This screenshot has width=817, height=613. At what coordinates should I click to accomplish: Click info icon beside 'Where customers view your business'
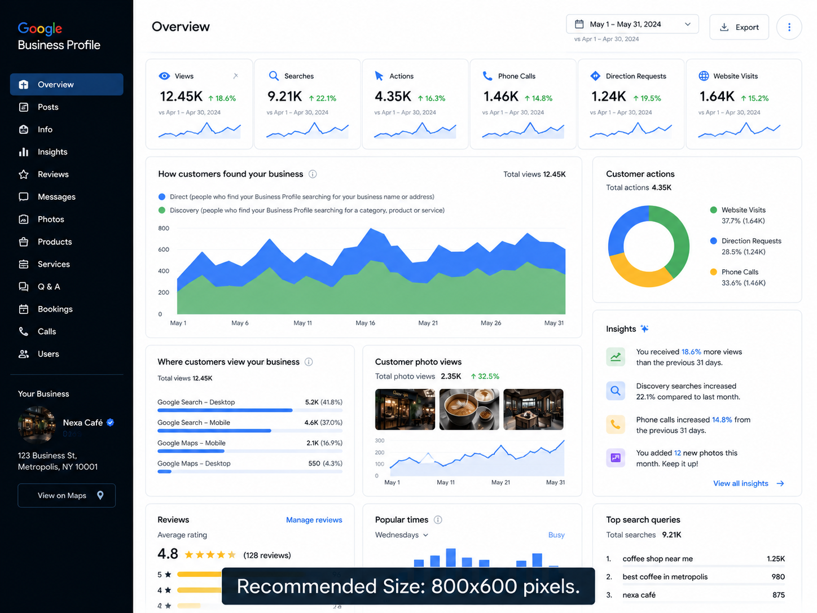(x=309, y=362)
